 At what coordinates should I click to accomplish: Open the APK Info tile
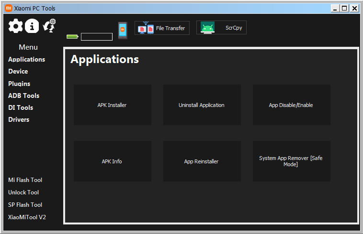pos(113,161)
